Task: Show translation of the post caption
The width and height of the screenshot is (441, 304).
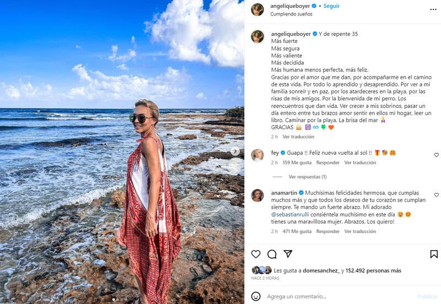Action: [x=298, y=137]
